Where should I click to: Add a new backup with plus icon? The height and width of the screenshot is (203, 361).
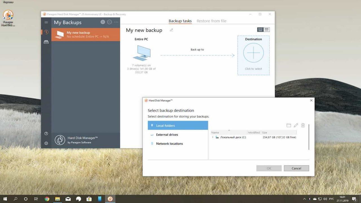point(103,22)
